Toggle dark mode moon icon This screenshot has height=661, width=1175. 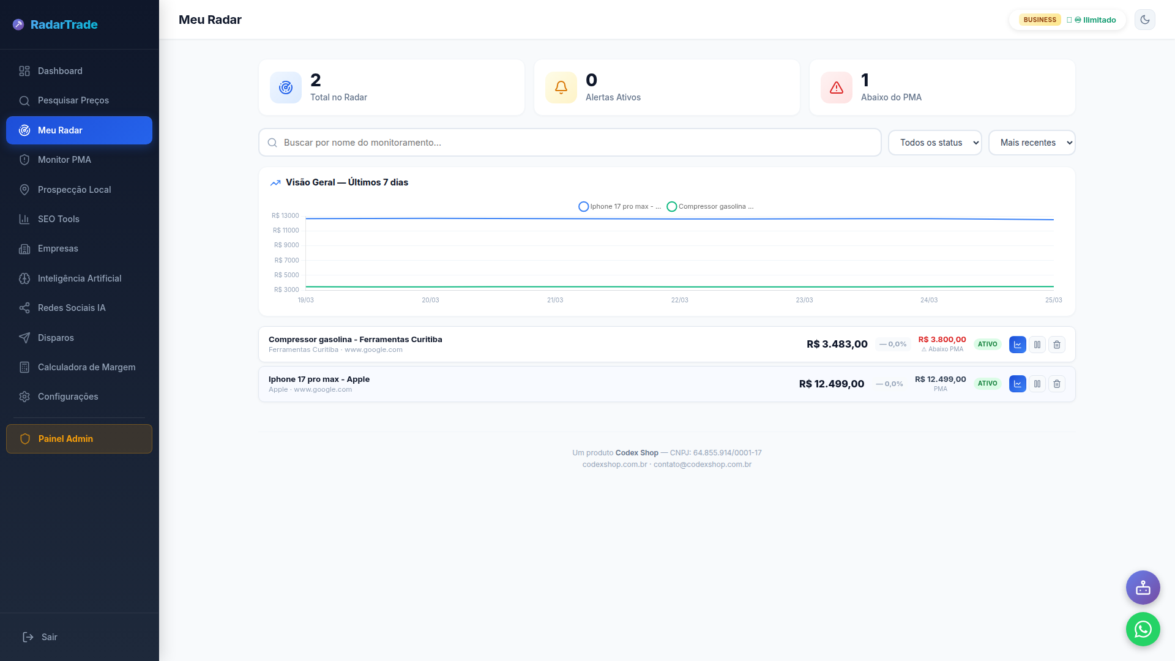(x=1144, y=20)
